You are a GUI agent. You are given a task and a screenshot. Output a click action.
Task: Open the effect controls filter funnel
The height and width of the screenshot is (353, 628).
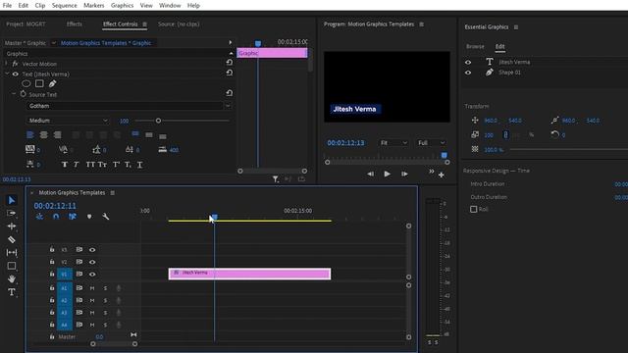tap(276, 179)
